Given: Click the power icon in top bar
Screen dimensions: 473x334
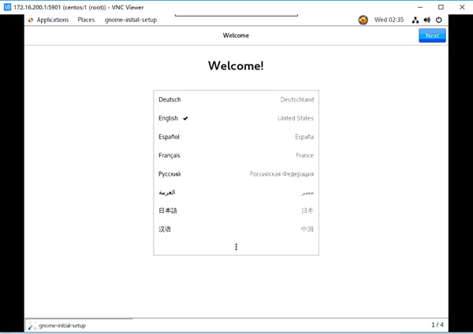Looking at the screenshot, I should click(438, 20).
